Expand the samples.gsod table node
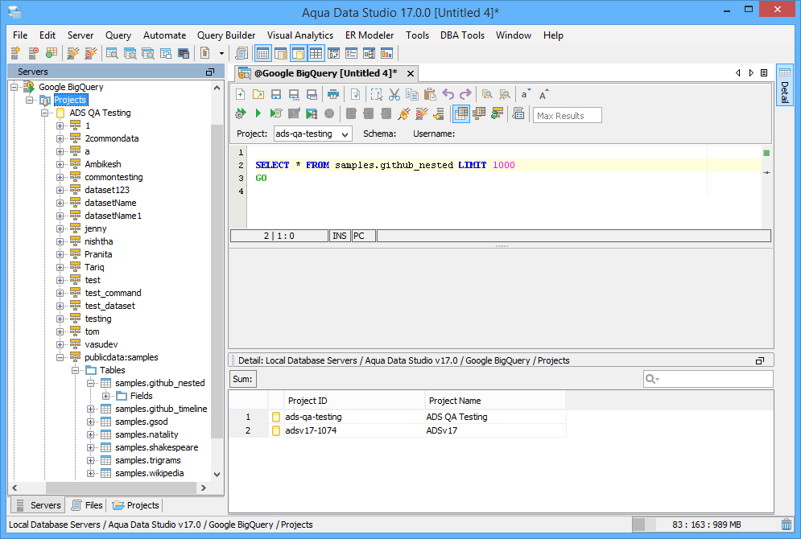Viewport: 801px width, 539px height. click(91, 422)
